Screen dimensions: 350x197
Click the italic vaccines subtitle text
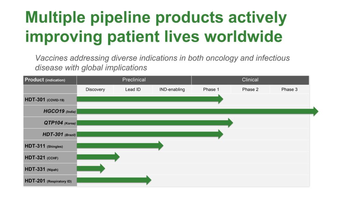tap(162, 63)
